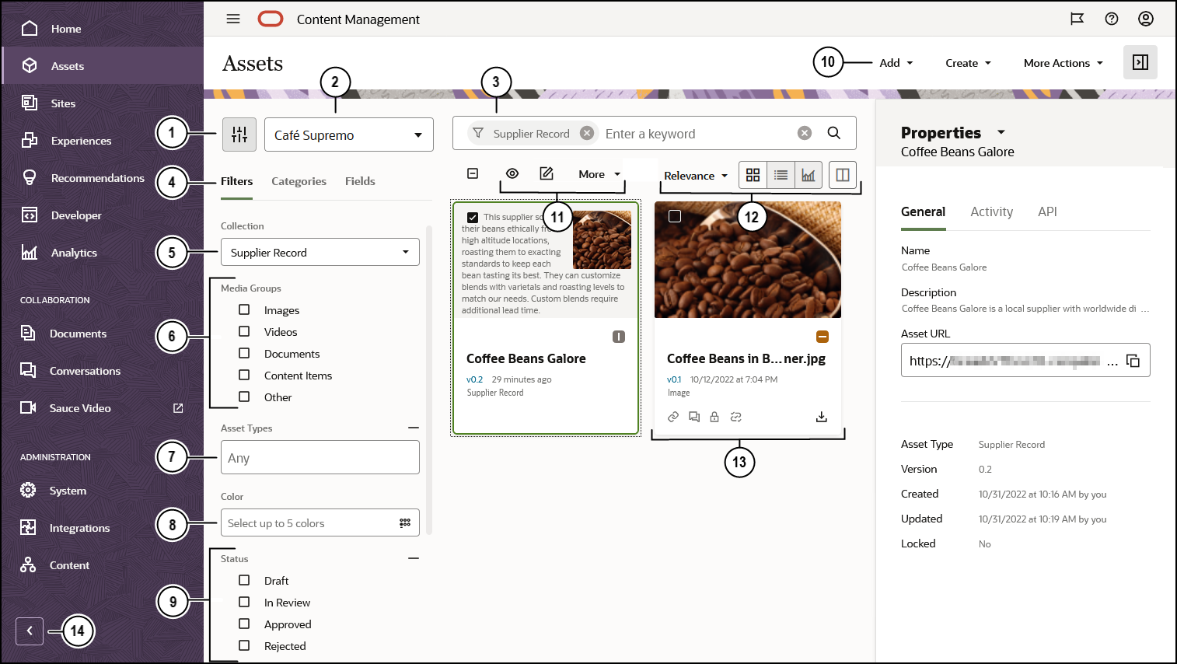The height and width of the screenshot is (664, 1177).
Task: Check the Other media group
Action: (x=244, y=397)
